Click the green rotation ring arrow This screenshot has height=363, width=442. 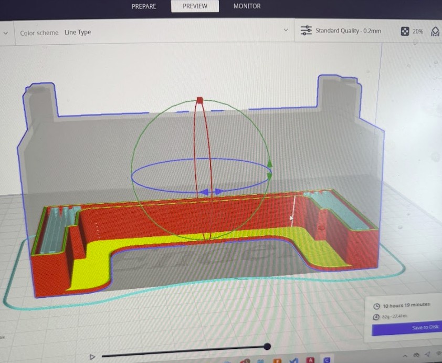(270, 163)
